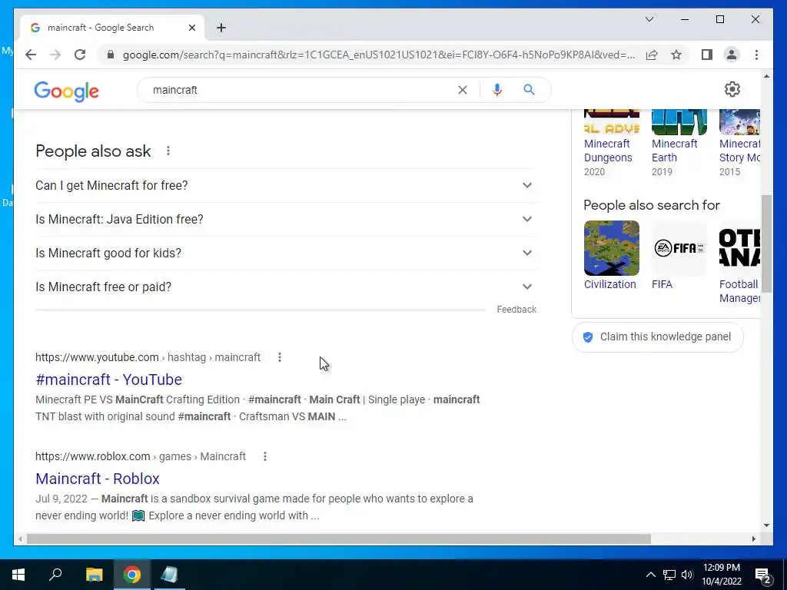The height and width of the screenshot is (590, 787).
Task: Switch to Chrome in the taskbar
Action: [x=132, y=575]
